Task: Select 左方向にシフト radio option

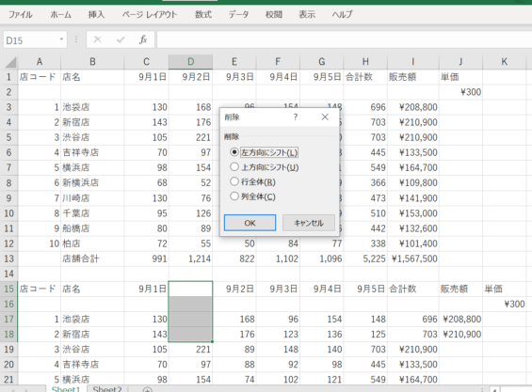Action: (234, 152)
